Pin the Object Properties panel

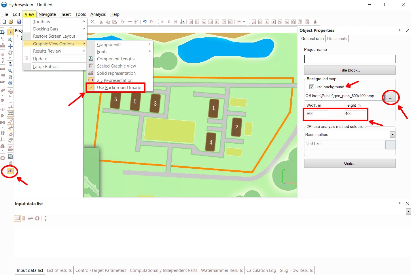click(400, 30)
